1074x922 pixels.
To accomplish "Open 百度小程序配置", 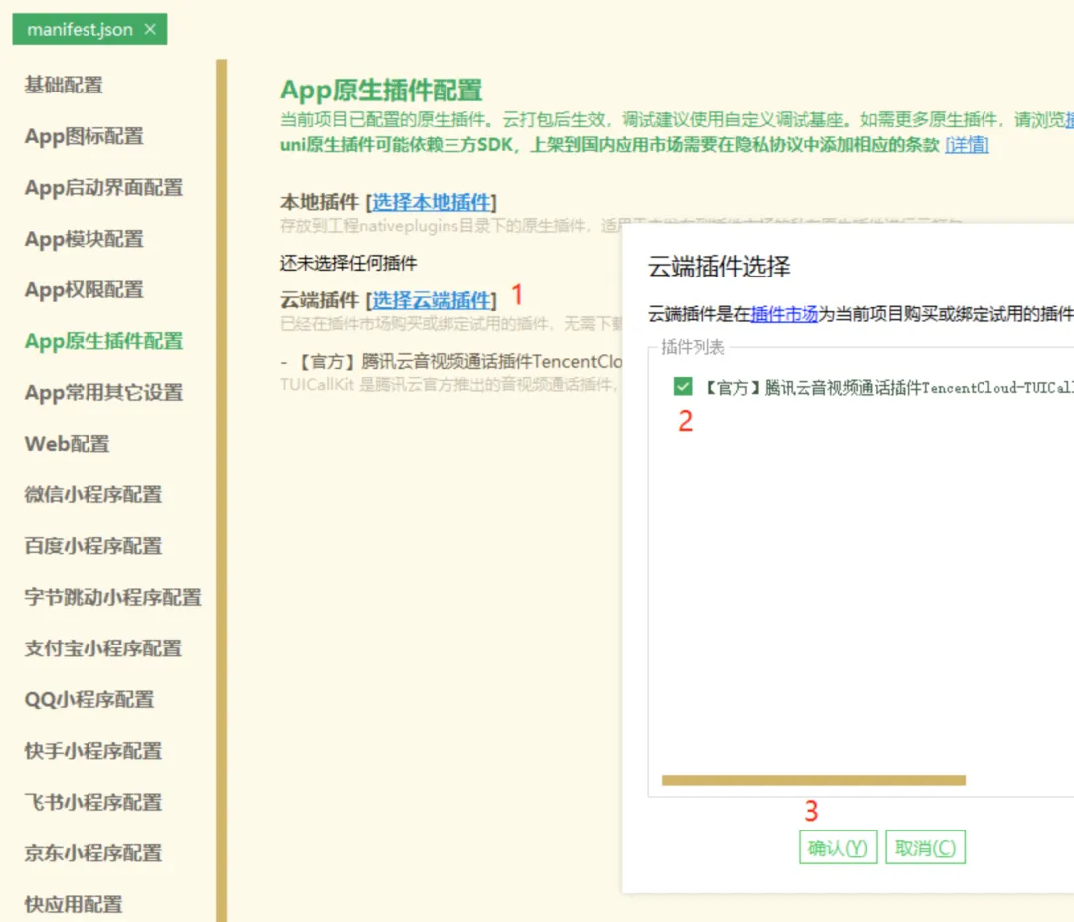I will tap(93, 546).
